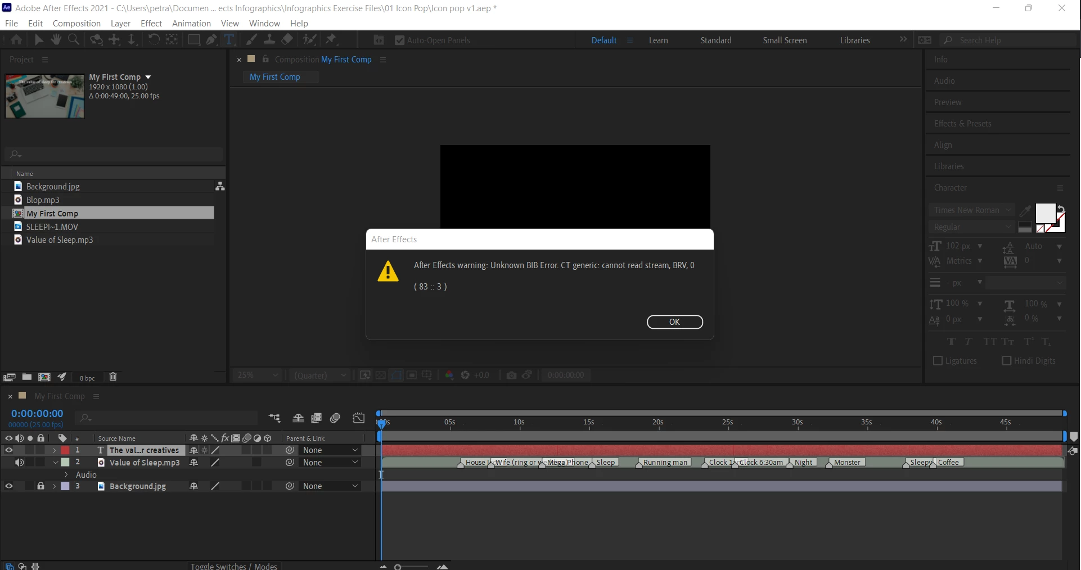Select the Horizontal Type tool
This screenshot has height=570, width=1081.
229,40
